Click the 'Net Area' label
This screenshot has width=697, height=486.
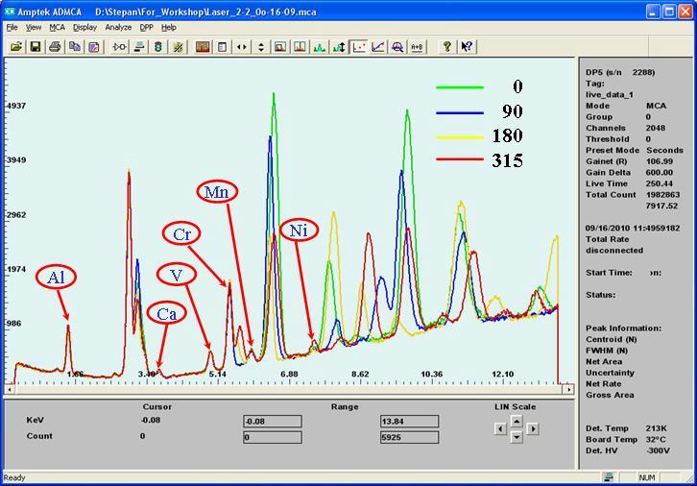tap(604, 362)
